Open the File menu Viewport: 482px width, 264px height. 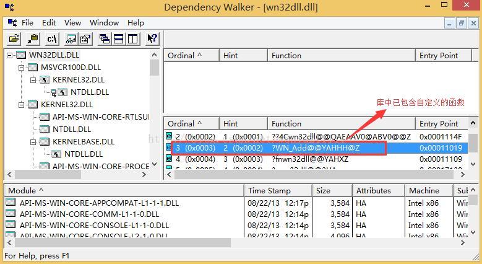click(x=27, y=22)
